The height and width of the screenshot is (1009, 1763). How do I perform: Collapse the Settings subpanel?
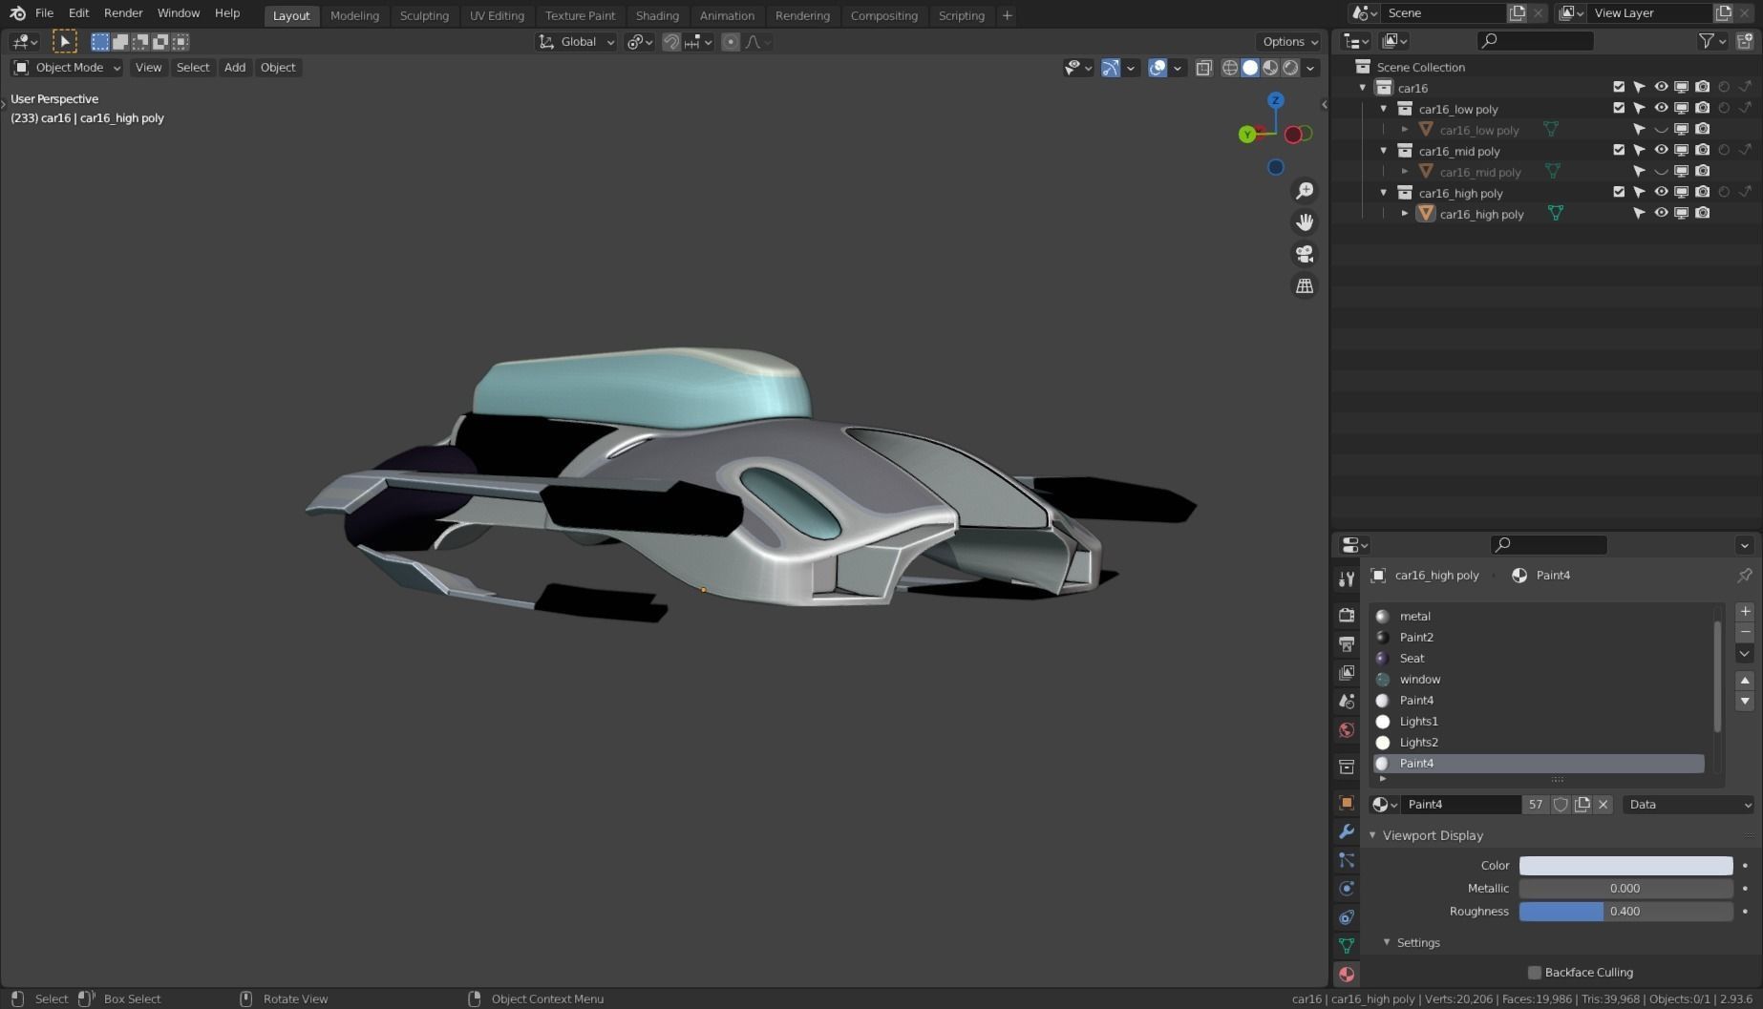tap(1387, 942)
